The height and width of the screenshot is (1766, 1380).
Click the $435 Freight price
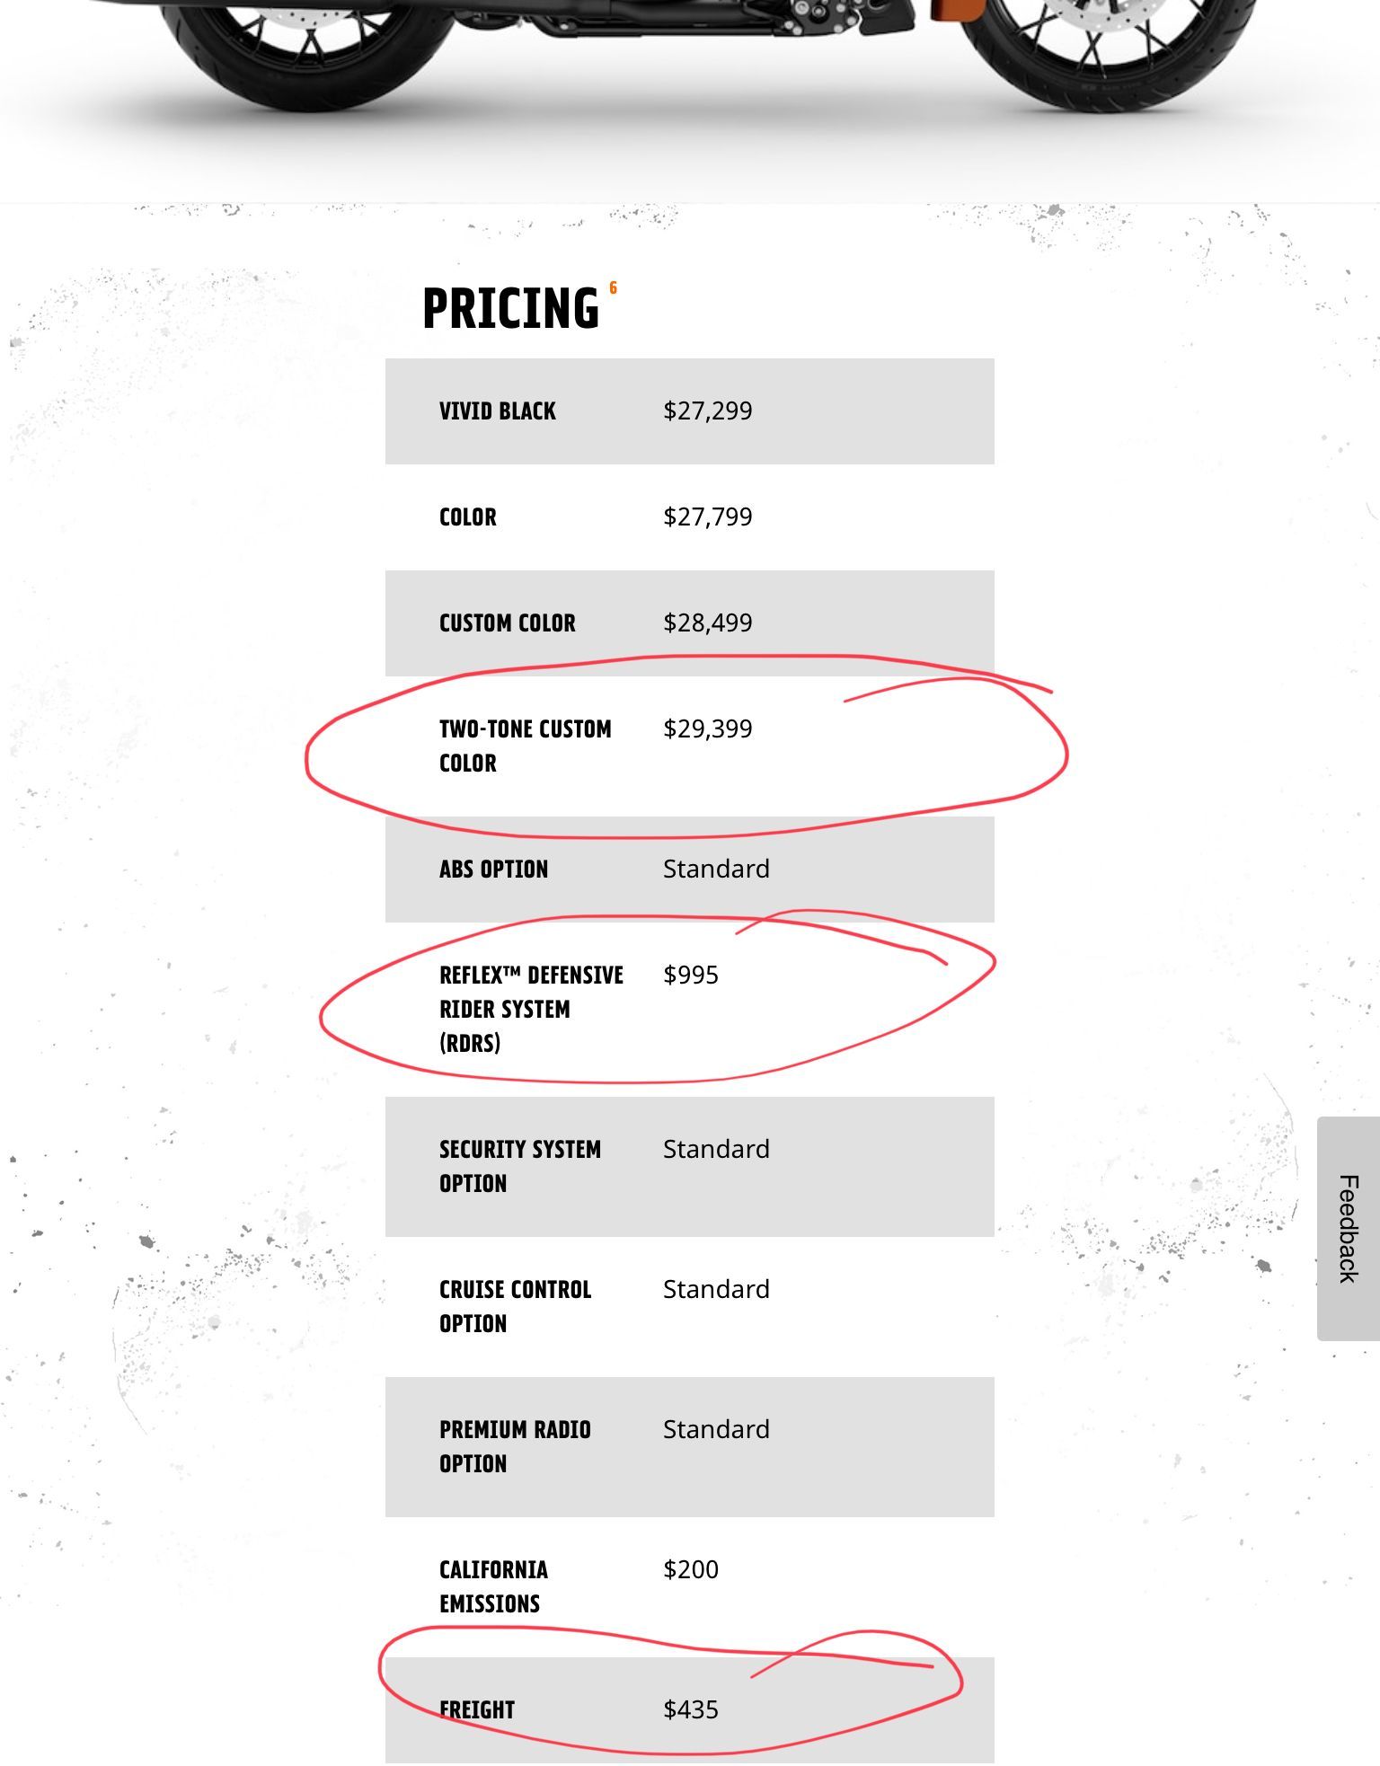click(690, 1709)
